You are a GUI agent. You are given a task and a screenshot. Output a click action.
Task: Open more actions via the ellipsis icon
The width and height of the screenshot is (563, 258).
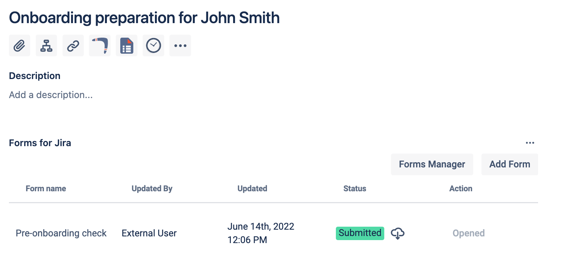[x=180, y=45]
